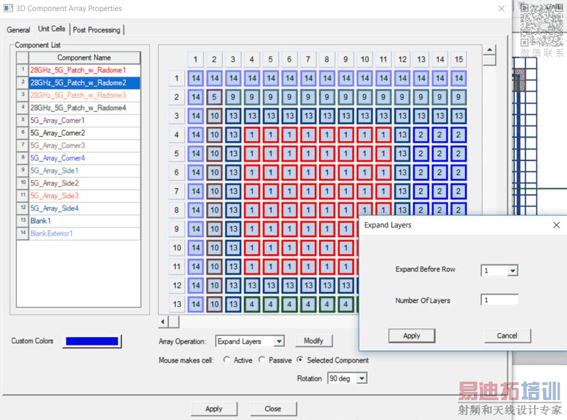This screenshot has height=420, width=567.
Task: Select the BlankExterior1 component row
Action: pyautogui.click(x=84, y=234)
